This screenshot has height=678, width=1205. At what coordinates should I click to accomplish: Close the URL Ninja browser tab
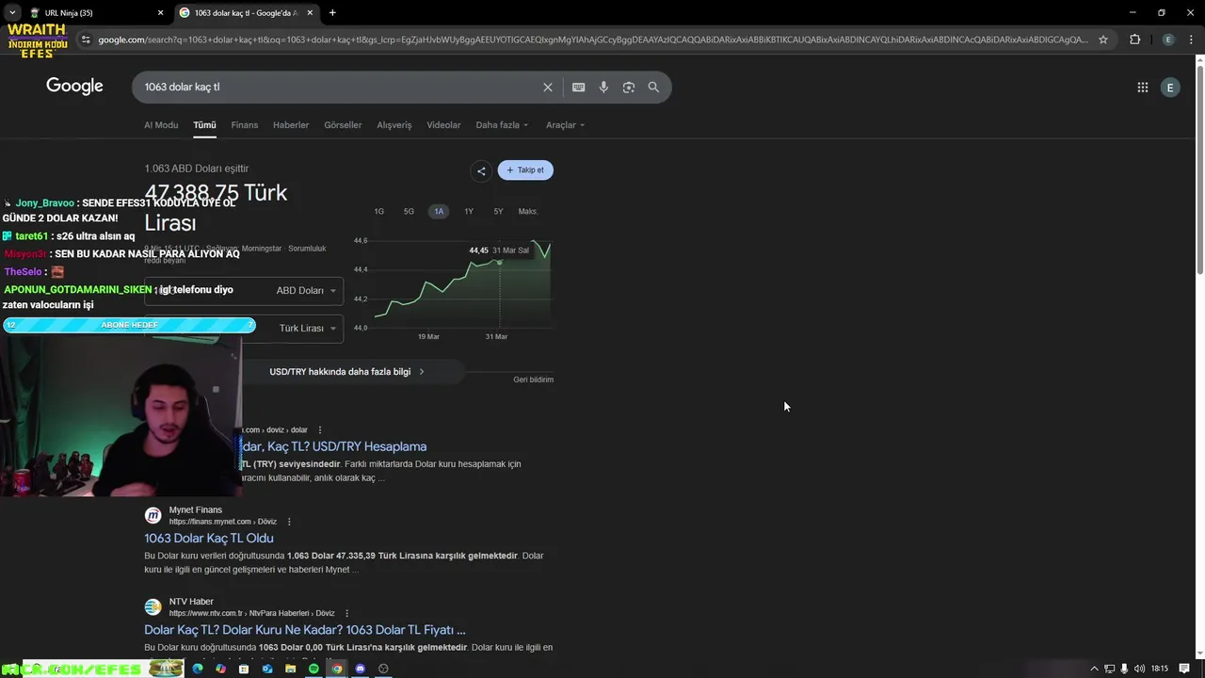click(x=160, y=13)
